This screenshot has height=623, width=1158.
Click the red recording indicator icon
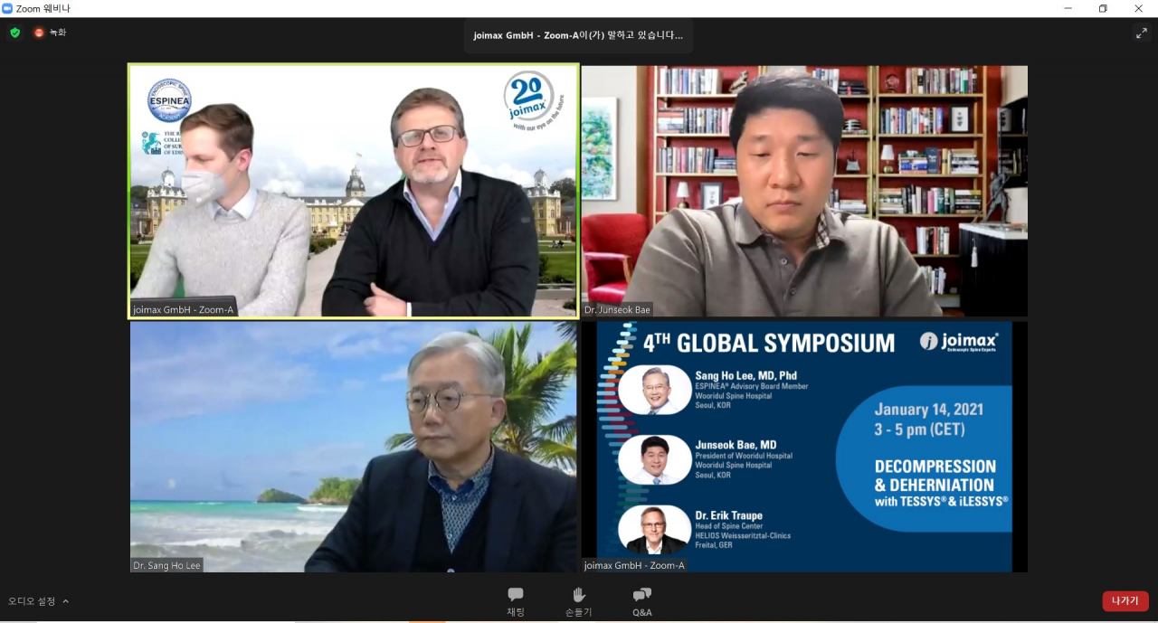pyautogui.click(x=39, y=33)
